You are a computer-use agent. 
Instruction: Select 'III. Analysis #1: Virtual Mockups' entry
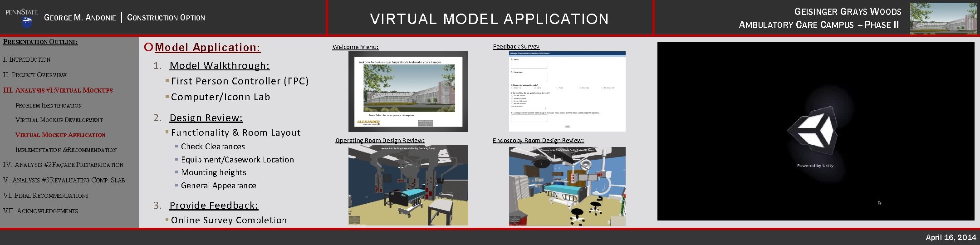point(58,90)
